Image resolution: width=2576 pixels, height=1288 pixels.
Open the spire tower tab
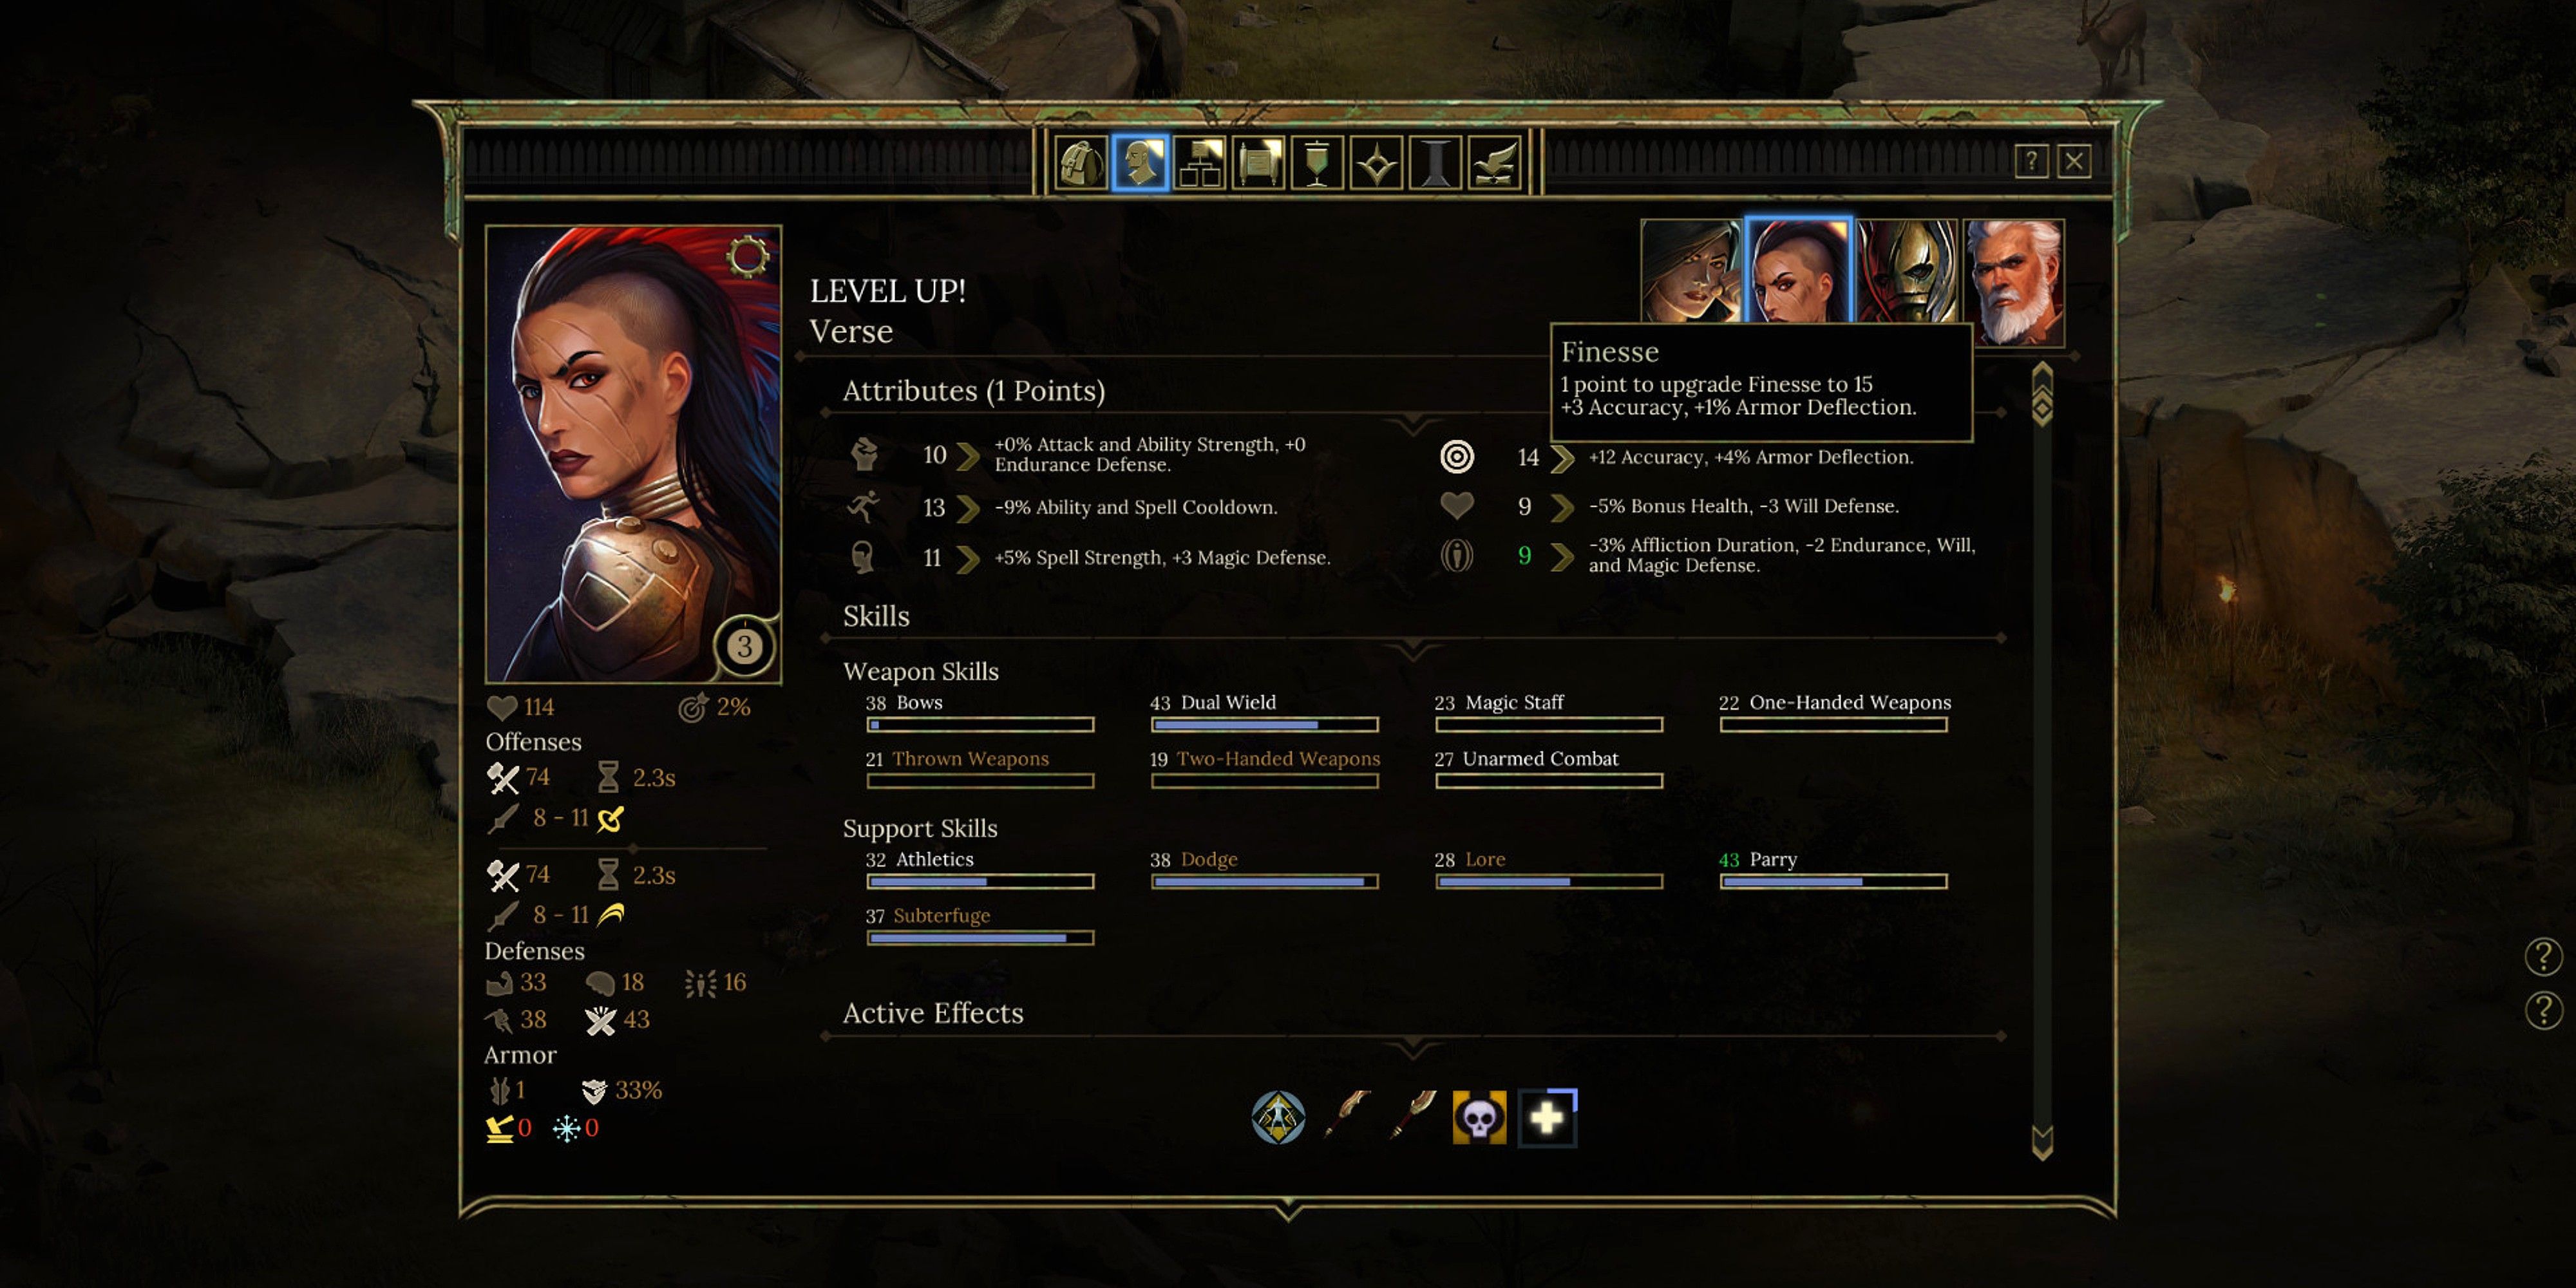coord(1436,163)
